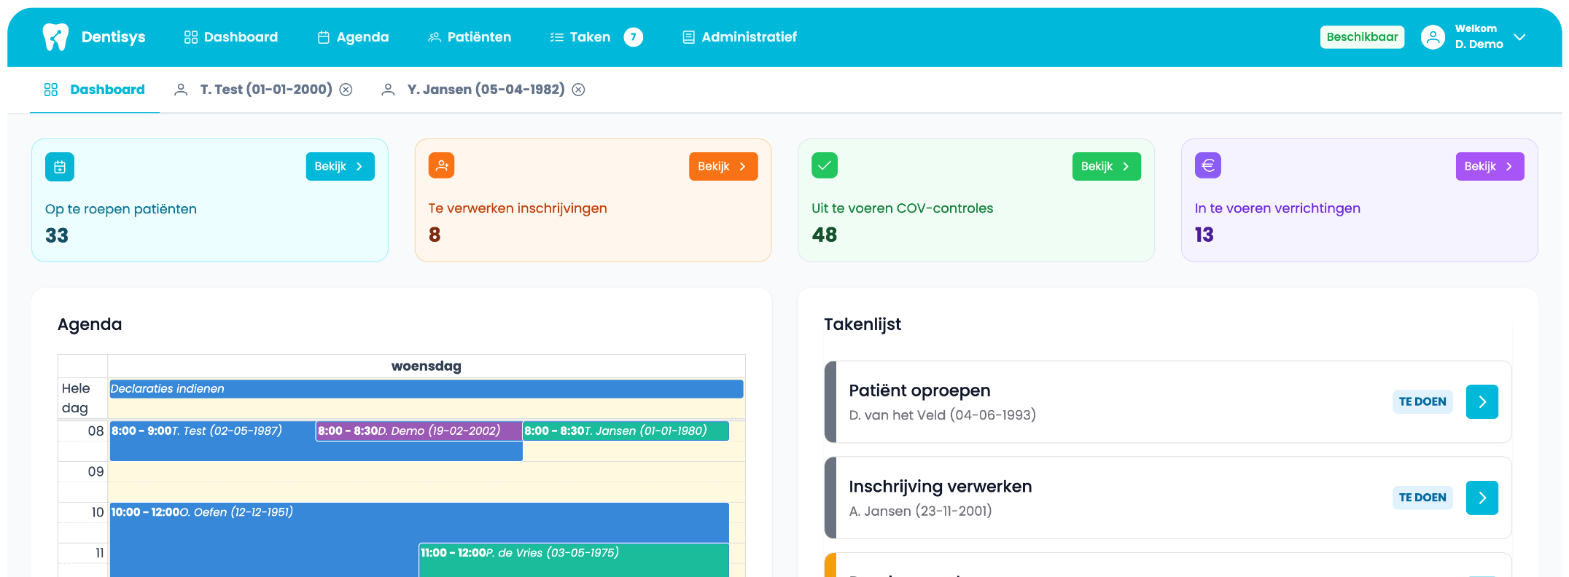The height and width of the screenshot is (577, 1569).
Task: Click the user avatar icon
Action: click(1433, 37)
